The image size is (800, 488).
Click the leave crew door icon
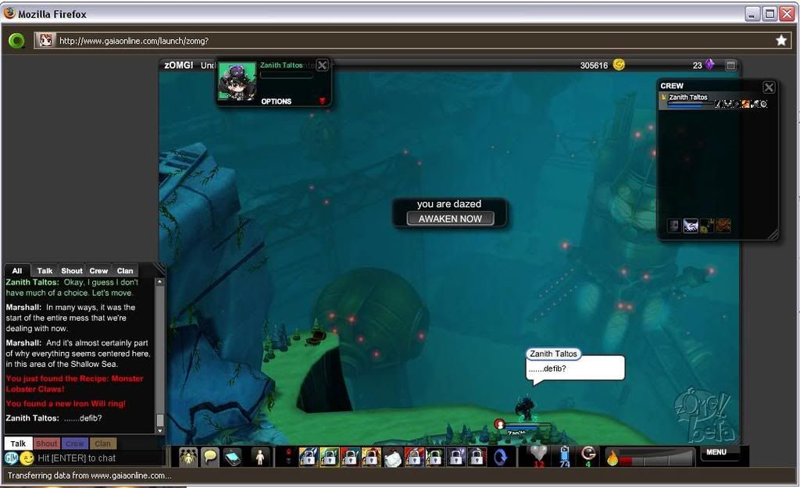[x=674, y=226]
